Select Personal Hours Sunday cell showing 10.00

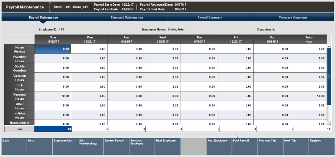tap(53, 96)
